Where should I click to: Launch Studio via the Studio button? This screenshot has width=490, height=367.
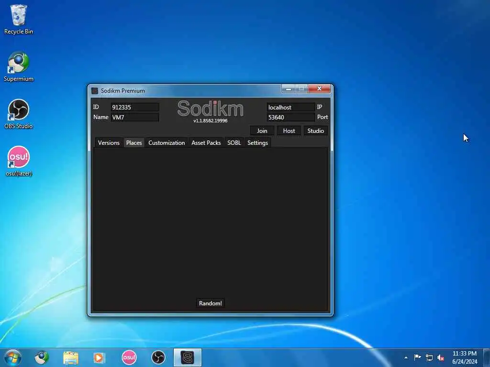pos(316,131)
